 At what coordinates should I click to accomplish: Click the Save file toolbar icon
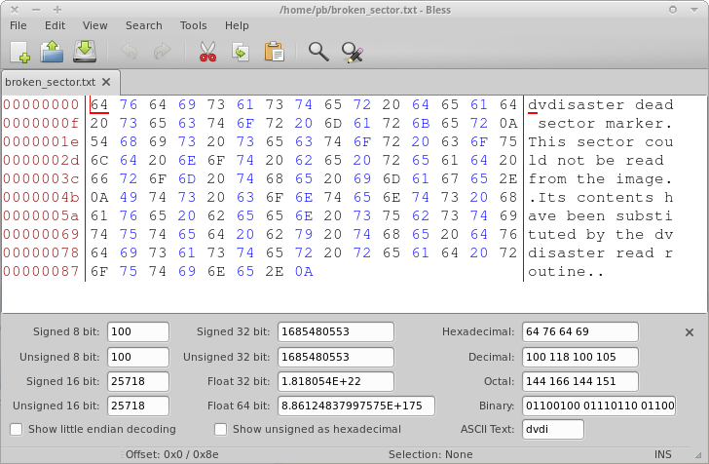84,52
